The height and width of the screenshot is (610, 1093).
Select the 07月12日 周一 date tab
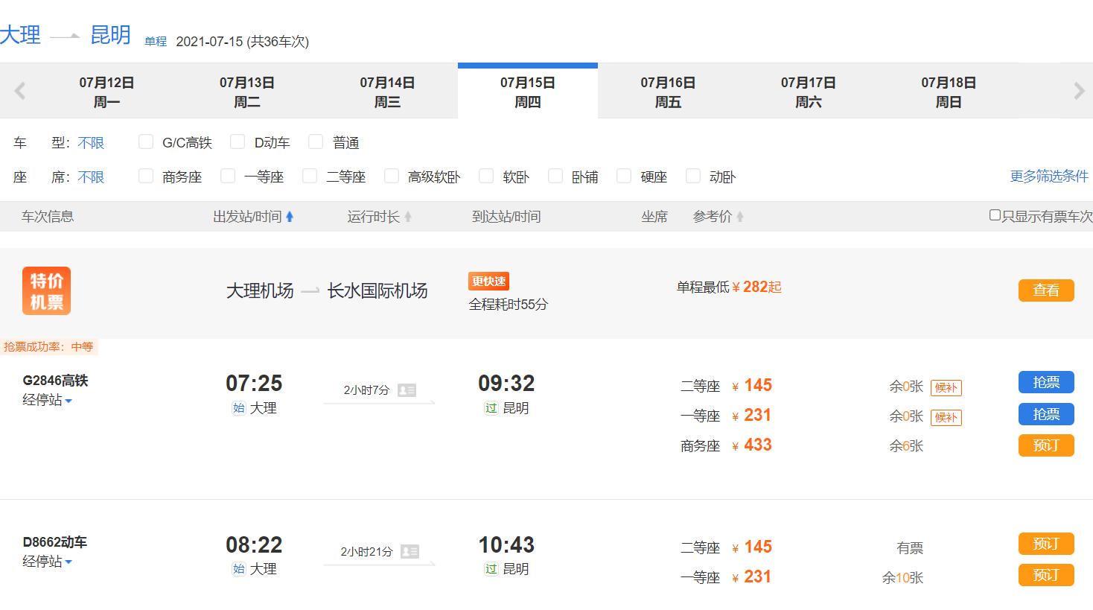click(x=107, y=91)
